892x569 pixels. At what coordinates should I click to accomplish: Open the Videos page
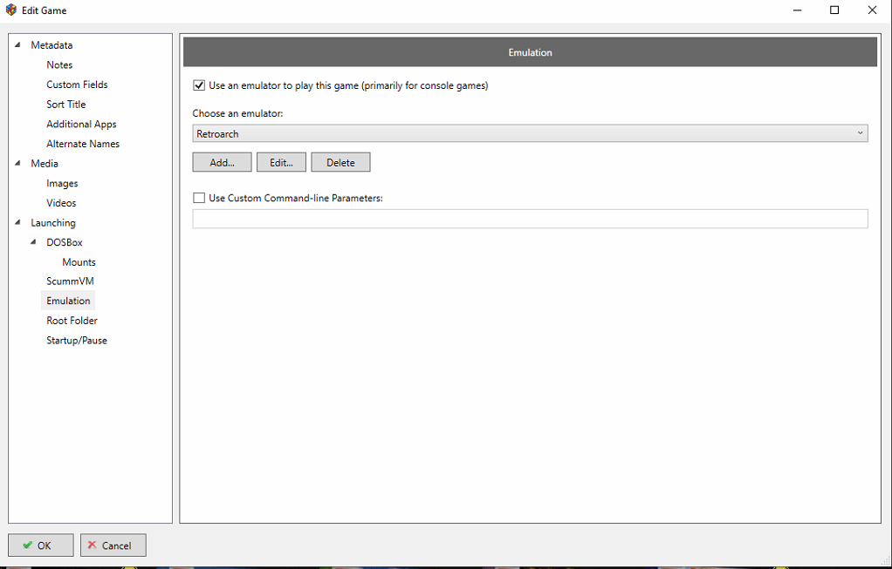coord(61,203)
